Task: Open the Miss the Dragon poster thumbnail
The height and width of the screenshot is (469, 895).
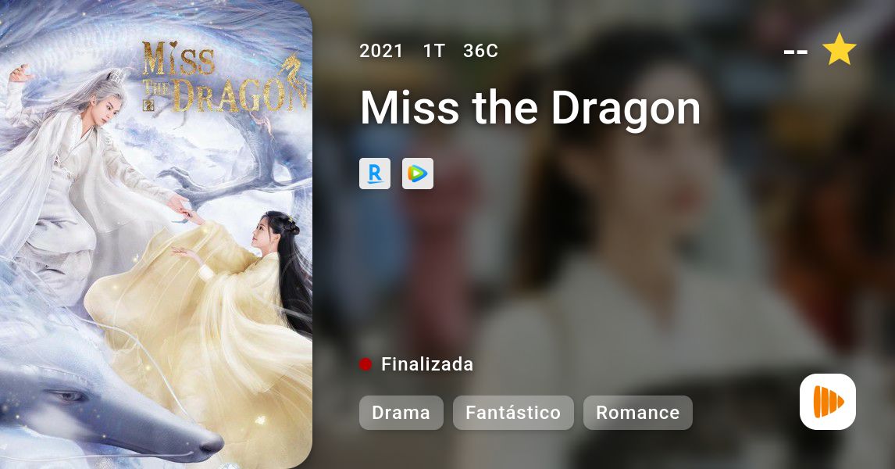Action: 156,234
